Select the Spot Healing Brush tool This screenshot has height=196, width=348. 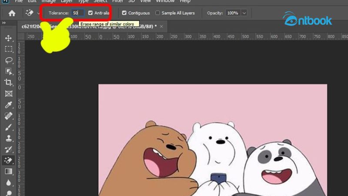click(8, 116)
